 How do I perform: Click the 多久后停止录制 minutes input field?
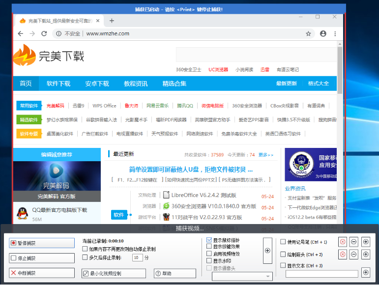[x=137, y=257]
